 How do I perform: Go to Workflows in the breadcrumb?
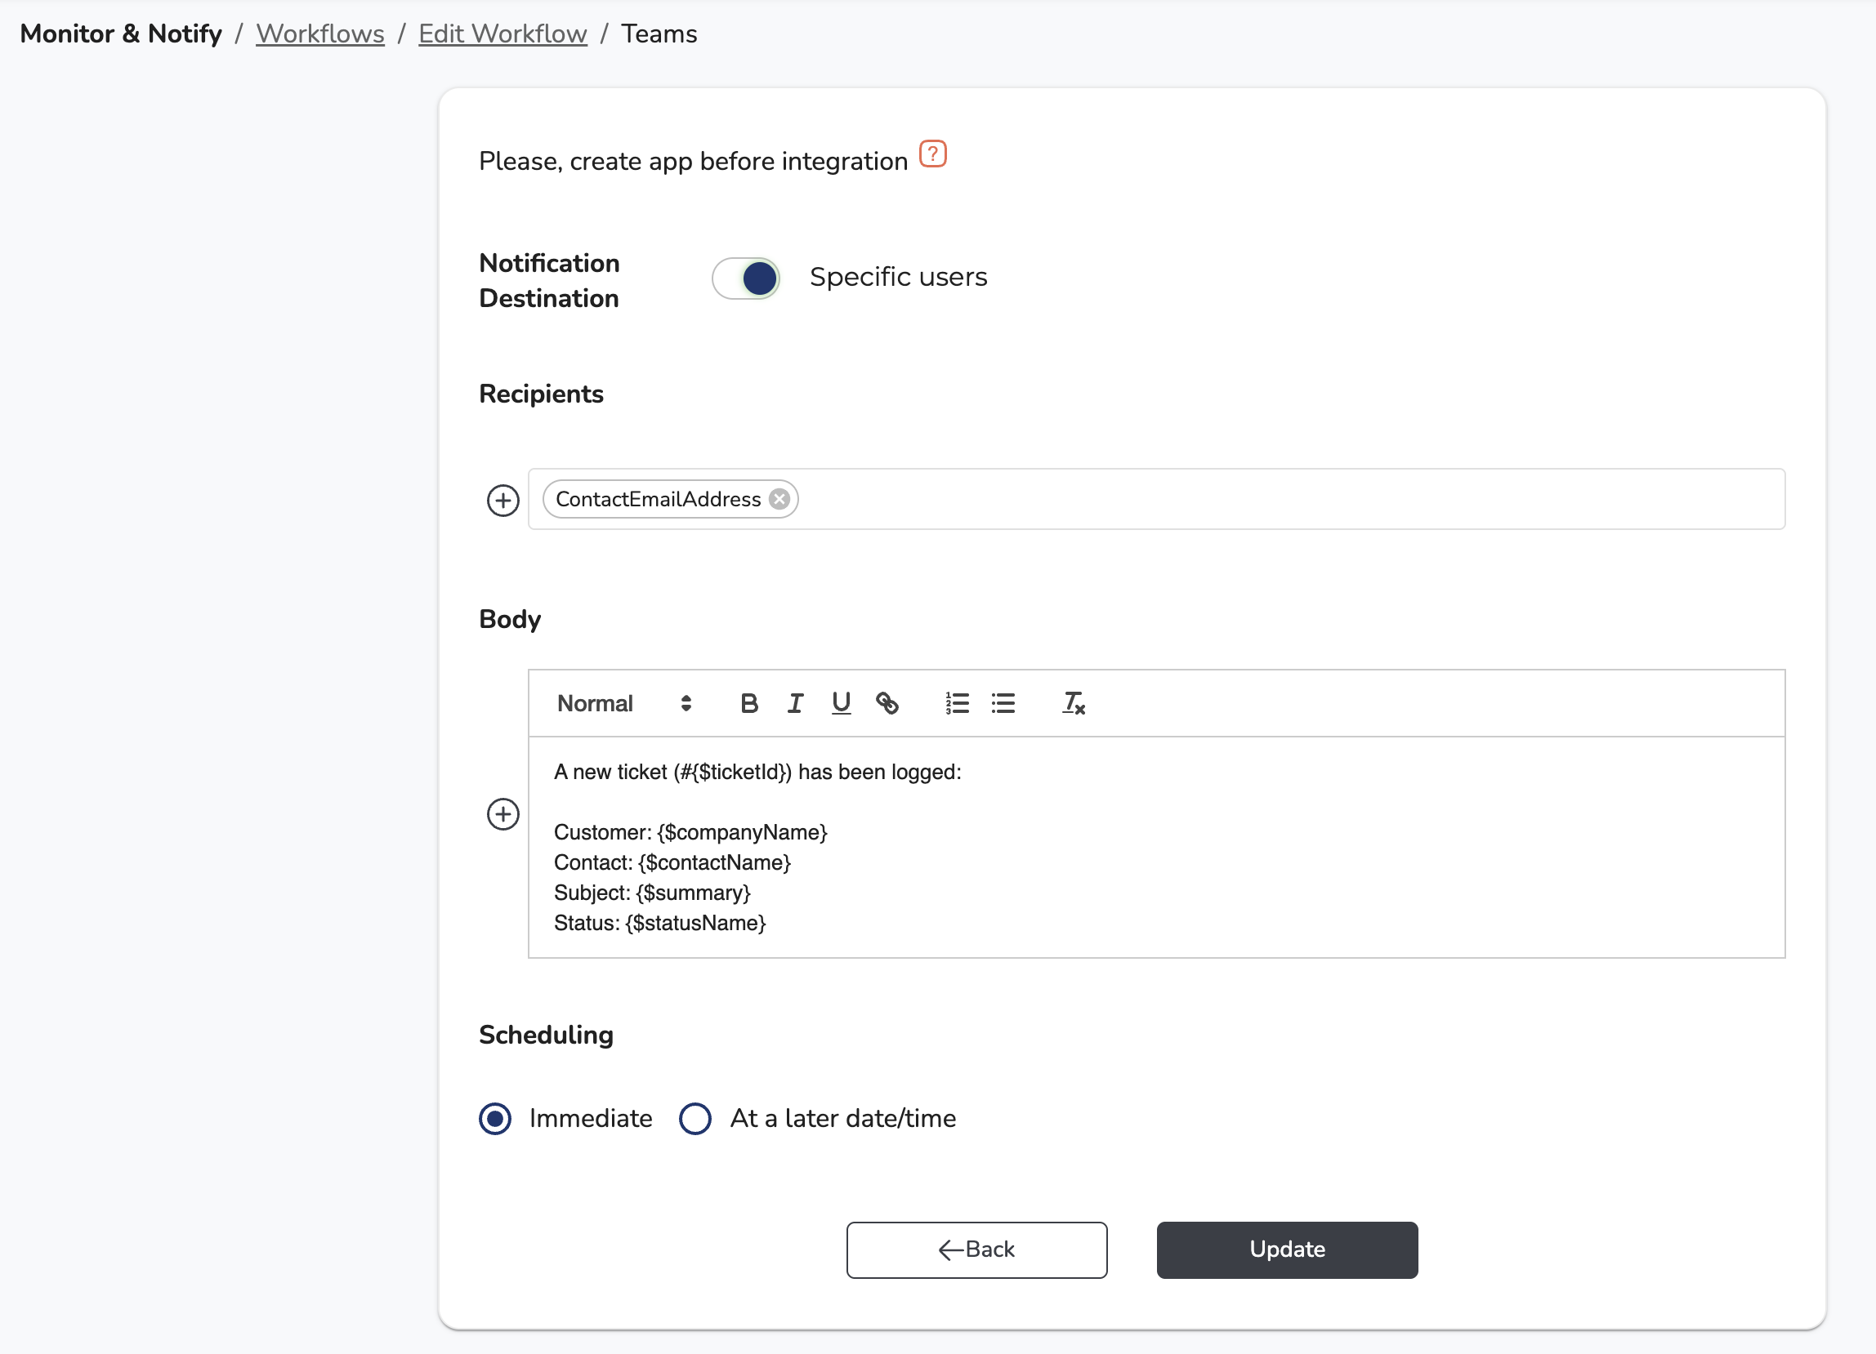[320, 34]
